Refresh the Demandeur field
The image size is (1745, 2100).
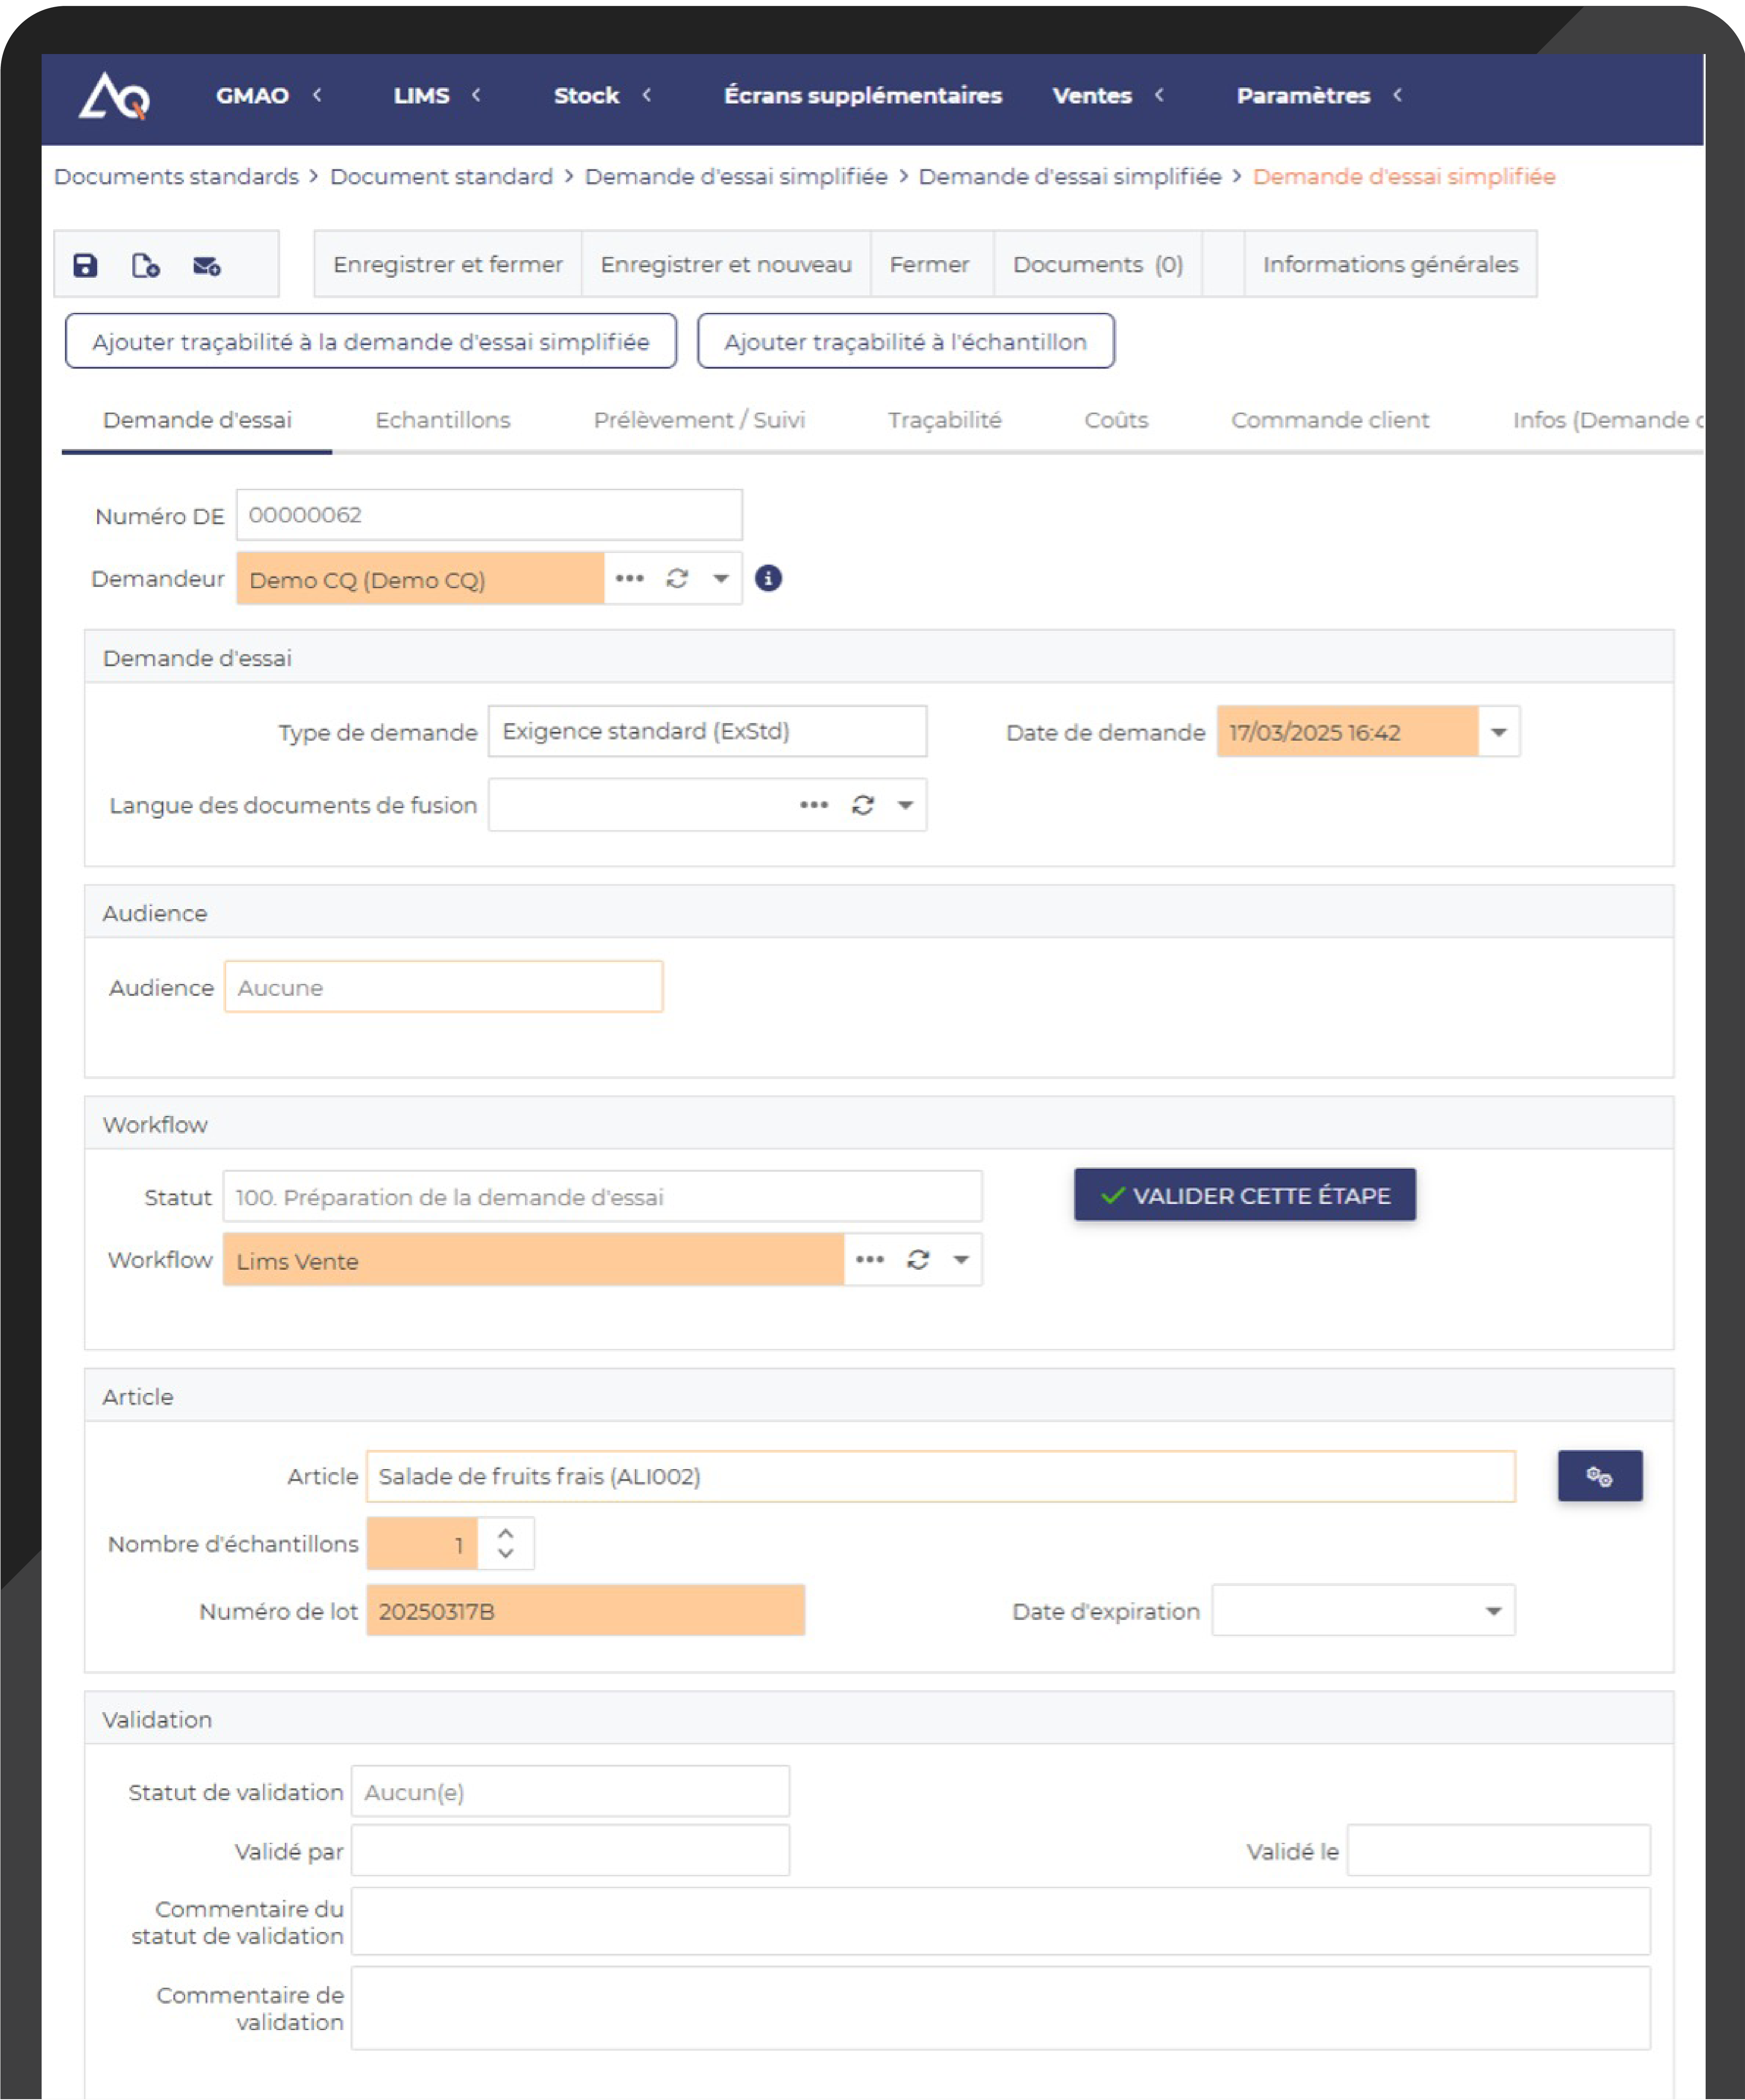tap(677, 578)
